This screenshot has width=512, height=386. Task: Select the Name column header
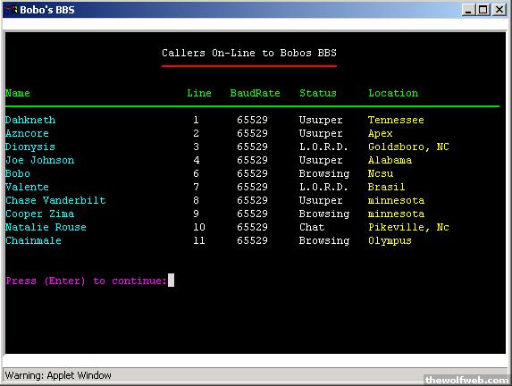18,94
